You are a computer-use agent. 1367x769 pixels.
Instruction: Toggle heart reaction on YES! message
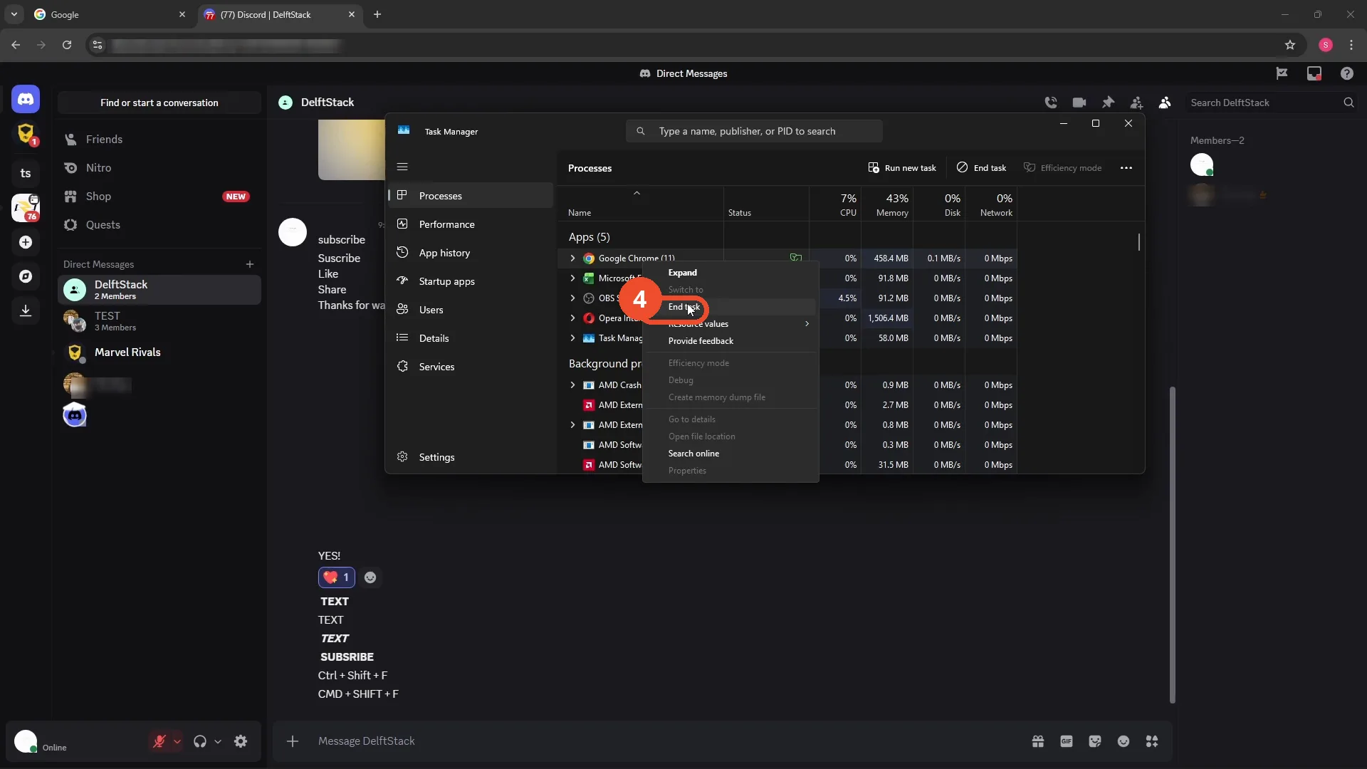click(337, 577)
